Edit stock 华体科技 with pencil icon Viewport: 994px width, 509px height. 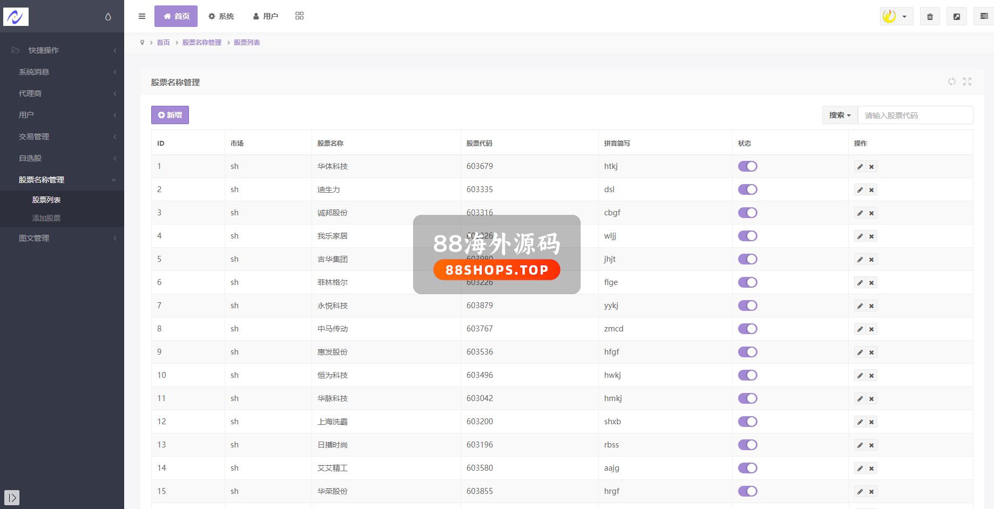860,167
